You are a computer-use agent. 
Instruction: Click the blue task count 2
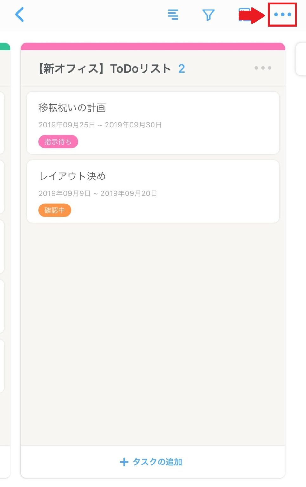pyautogui.click(x=181, y=68)
